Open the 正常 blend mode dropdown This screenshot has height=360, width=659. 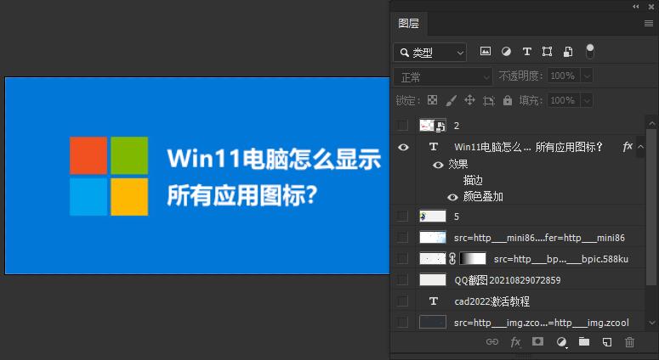(443, 77)
